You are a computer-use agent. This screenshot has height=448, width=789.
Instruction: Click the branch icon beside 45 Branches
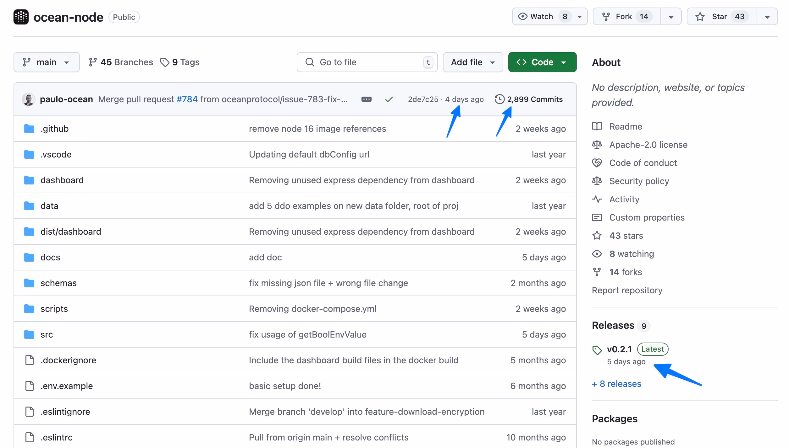click(x=93, y=62)
